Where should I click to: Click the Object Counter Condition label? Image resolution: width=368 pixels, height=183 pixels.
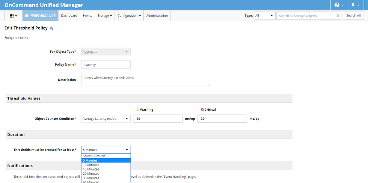click(x=55, y=119)
